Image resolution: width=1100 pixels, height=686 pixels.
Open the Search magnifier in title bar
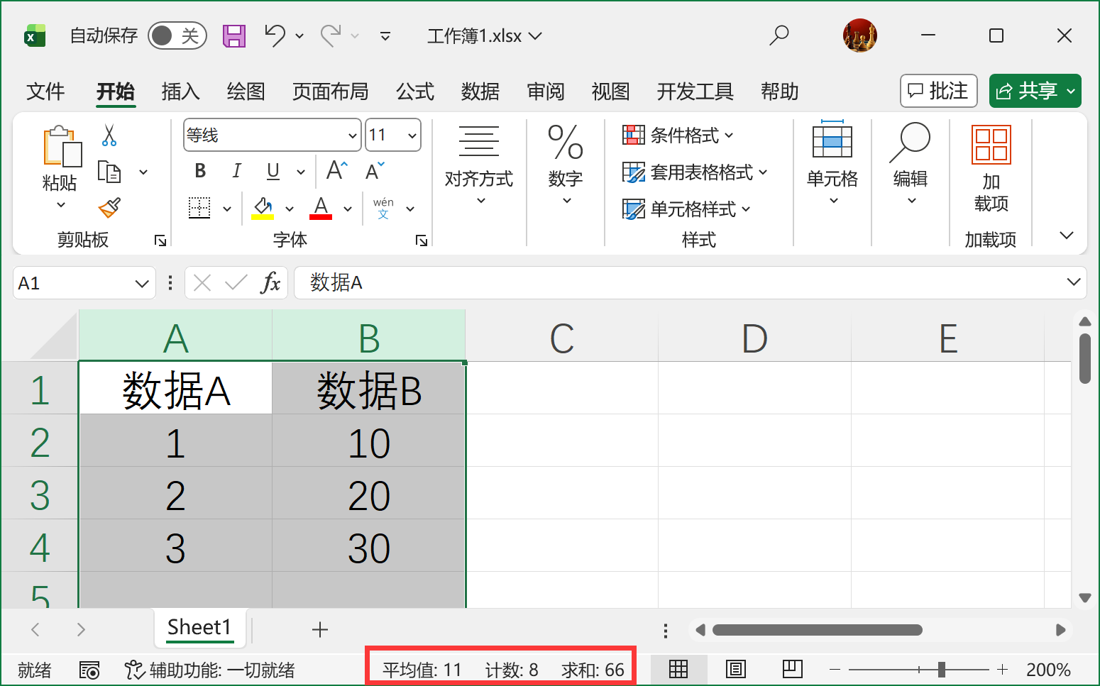click(x=779, y=35)
